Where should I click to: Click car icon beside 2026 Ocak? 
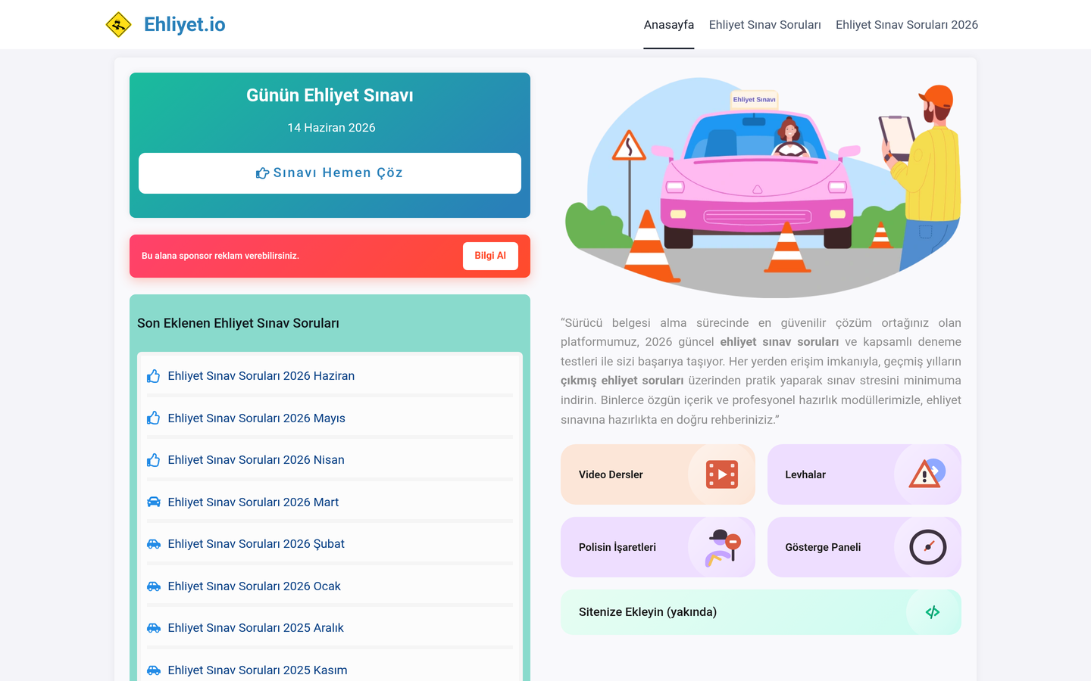click(x=154, y=586)
